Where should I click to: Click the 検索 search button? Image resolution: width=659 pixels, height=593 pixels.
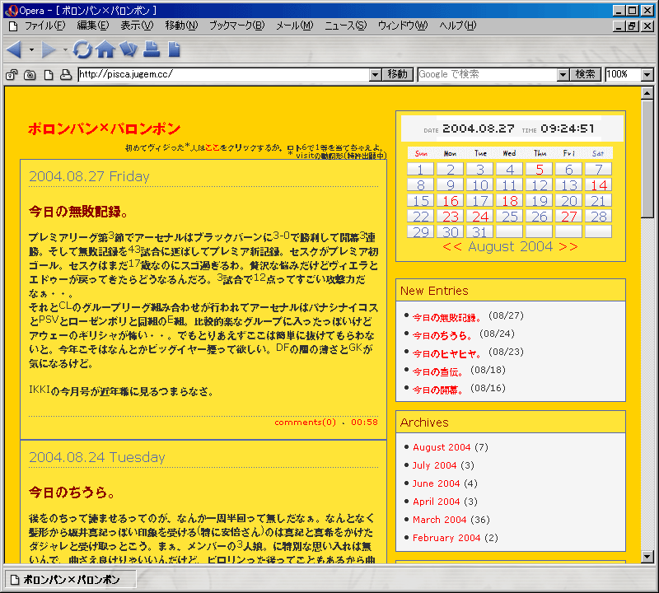click(585, 75)
